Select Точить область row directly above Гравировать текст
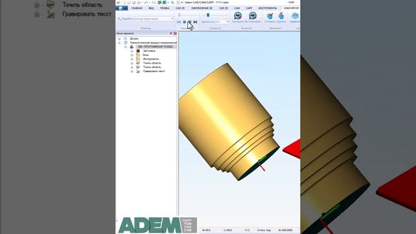The image size is (416, 234). point(151,67)
